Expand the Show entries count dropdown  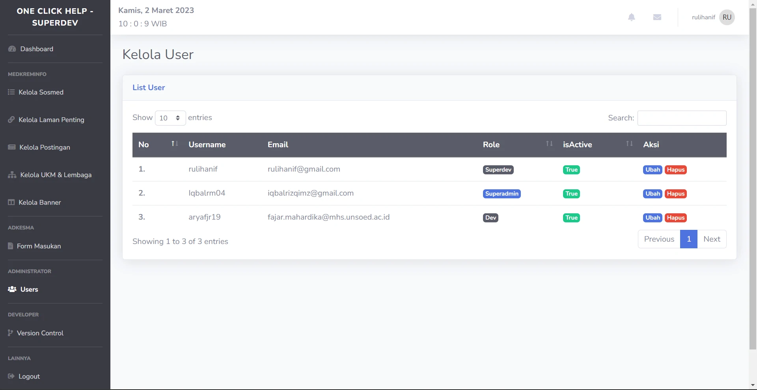pyautogui.click(x=170, y=118)
